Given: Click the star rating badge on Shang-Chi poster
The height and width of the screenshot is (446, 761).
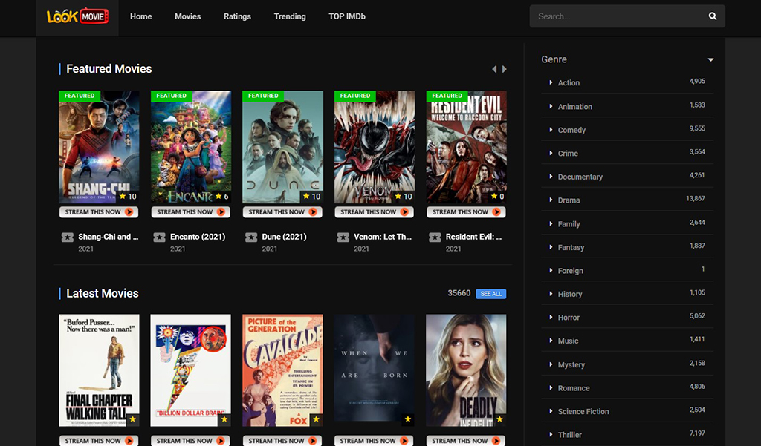Looking at the screenshot, I should (128, 197).
